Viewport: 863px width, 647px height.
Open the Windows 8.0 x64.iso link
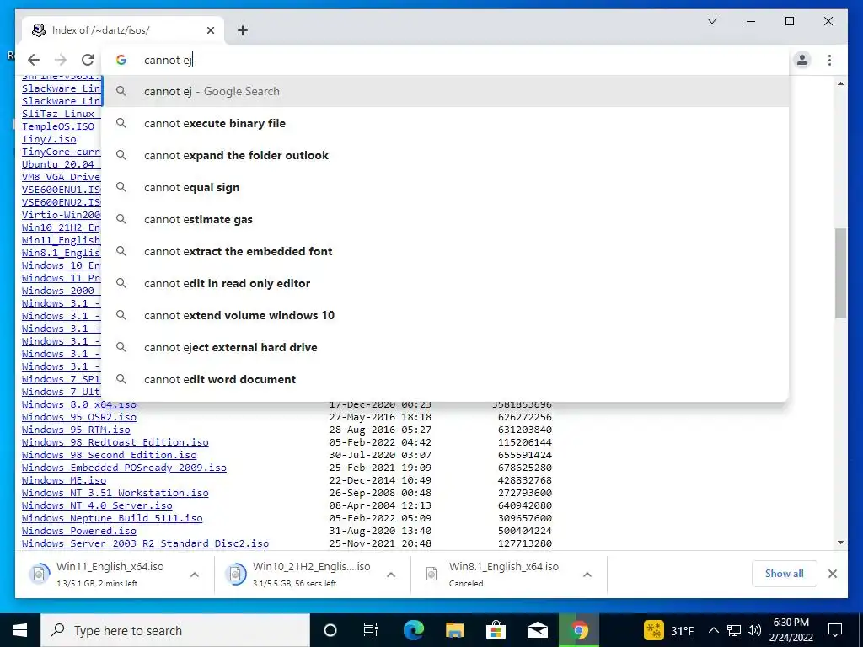coord(78,405)
